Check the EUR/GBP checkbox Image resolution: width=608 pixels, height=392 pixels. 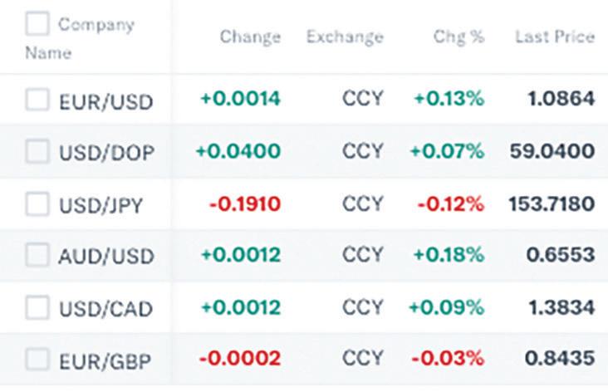pyautogui.click(x=37, y=360)
